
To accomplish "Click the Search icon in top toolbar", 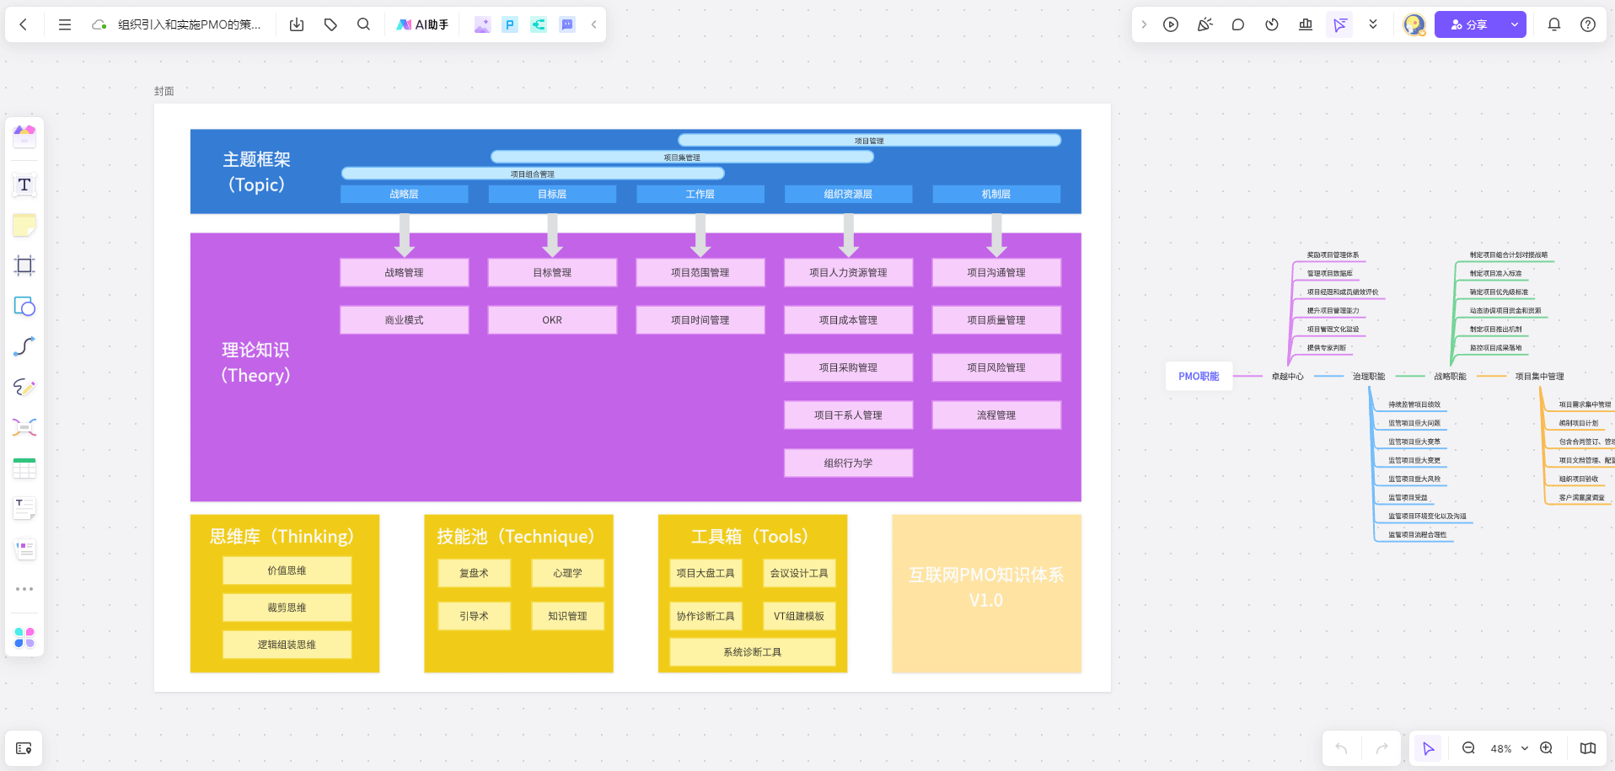I will pyautogui.click(x=363, y=24).
